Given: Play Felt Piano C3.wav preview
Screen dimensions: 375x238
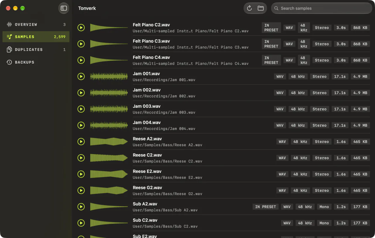Looking at the screenshot, I should [81, 44].
